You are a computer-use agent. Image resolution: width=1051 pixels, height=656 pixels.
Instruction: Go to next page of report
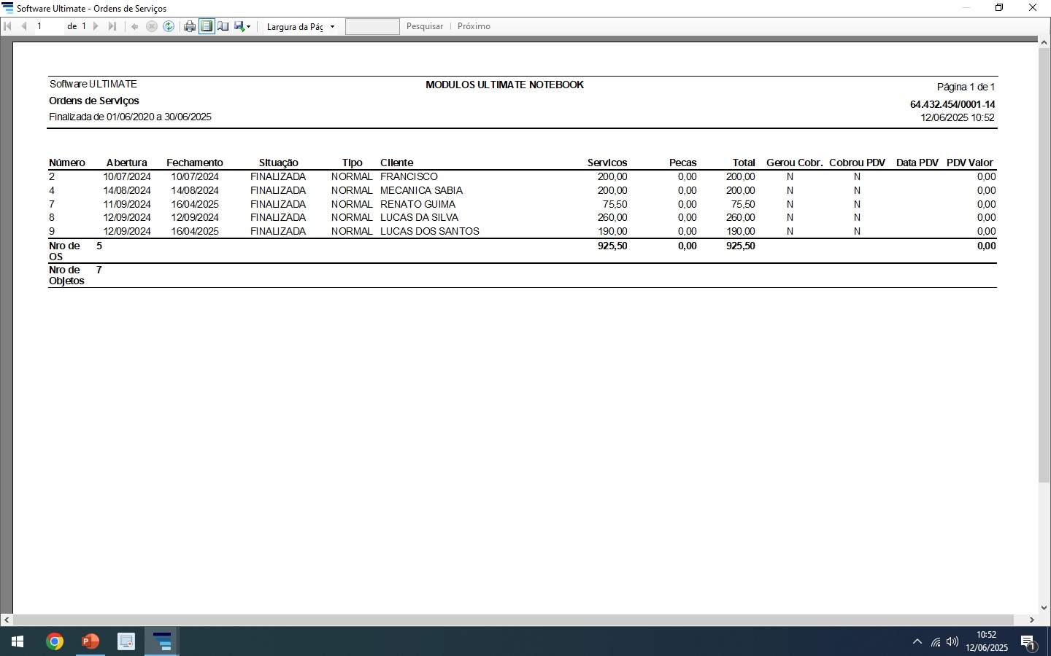click(96, 26)
